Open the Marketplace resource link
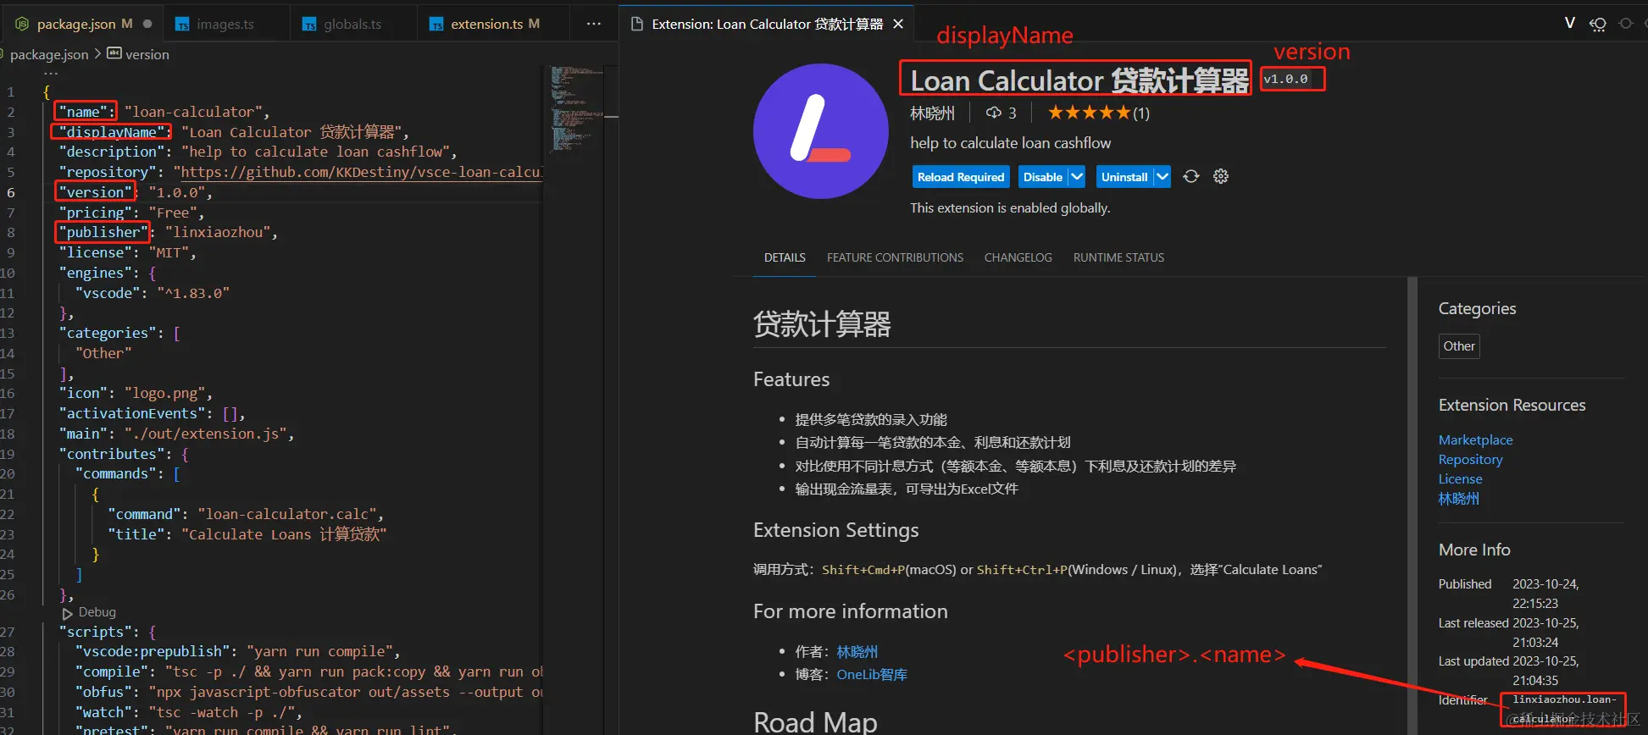The image size is (1648, 735). pyautogui.click(x=1475, y=439)
